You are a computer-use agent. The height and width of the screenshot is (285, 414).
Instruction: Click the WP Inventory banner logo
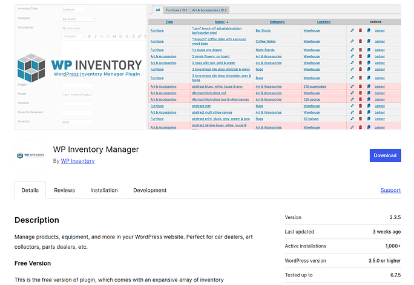tap(79, 68)
